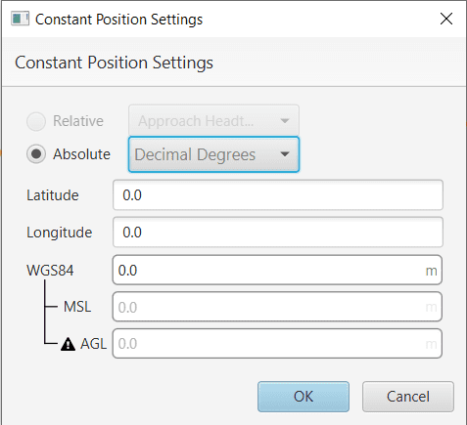
Task: Select the Absolute radio button
Action: pos(36,154)
